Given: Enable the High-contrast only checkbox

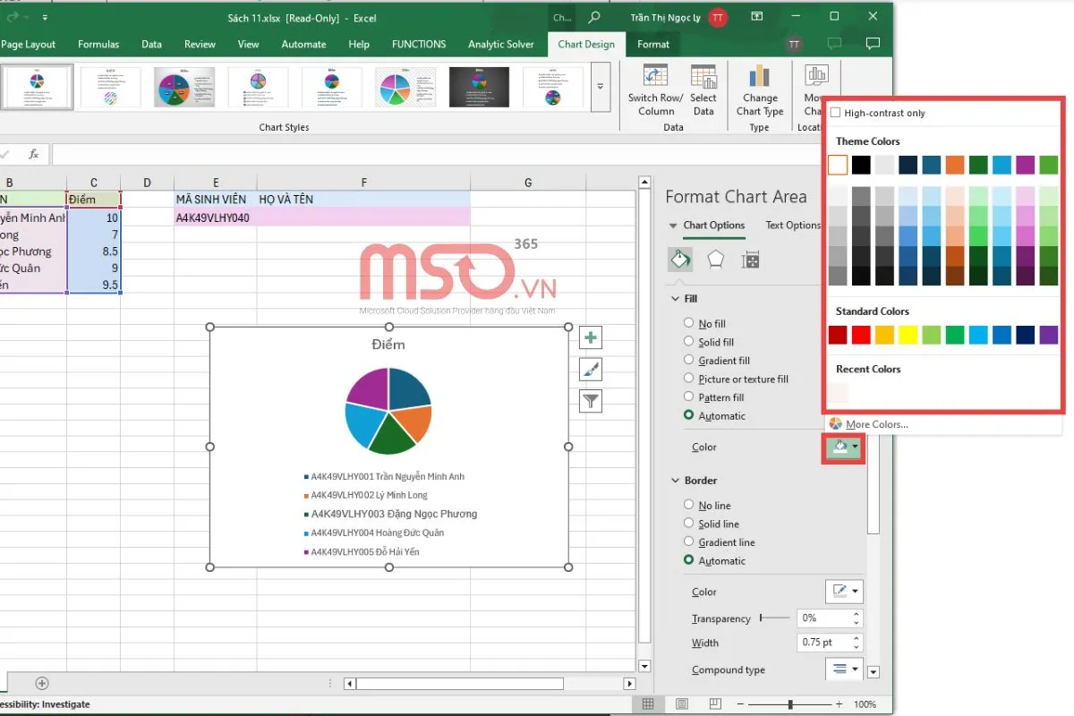Looking at the screenshot, I should (836, 112).
